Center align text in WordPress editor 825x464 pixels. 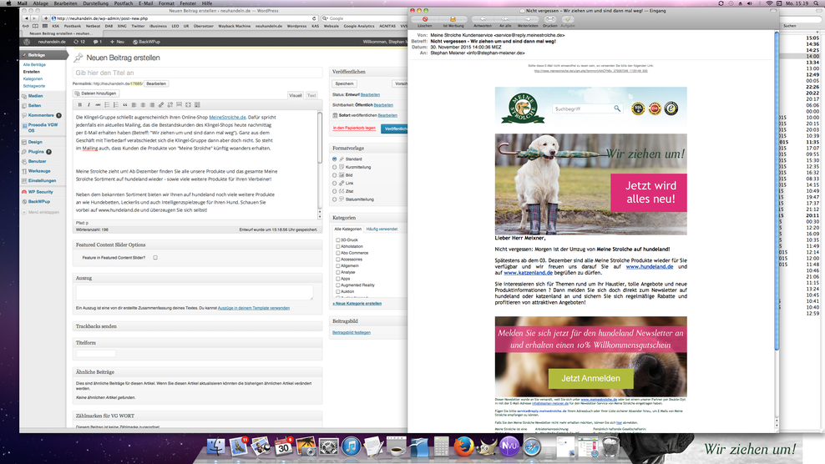[143, 104]
